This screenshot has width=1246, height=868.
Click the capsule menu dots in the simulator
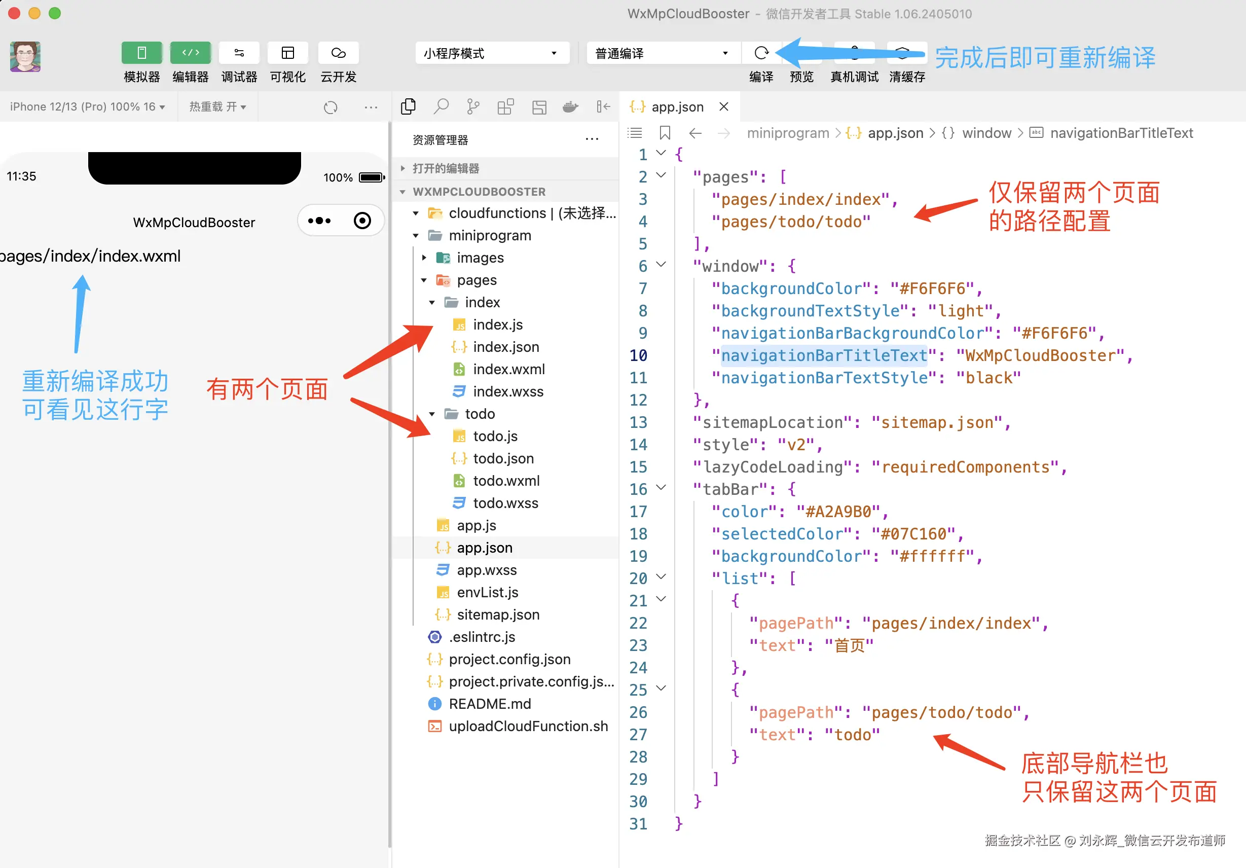pos(319,221)
